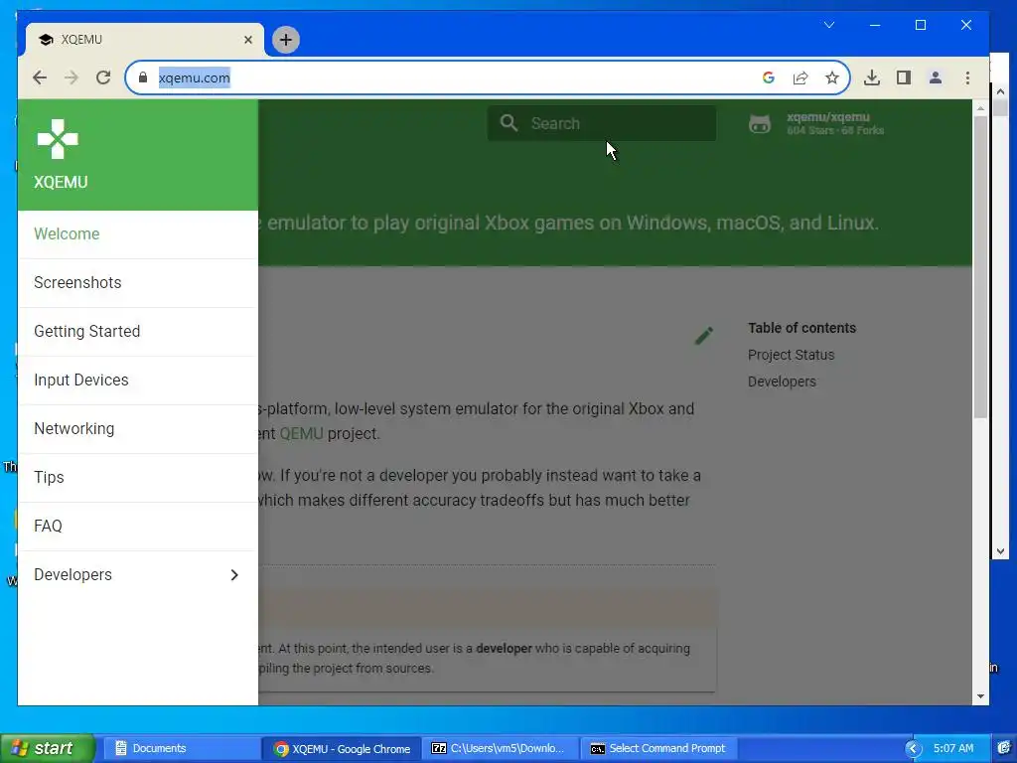Open the xqemu/xqemu repository link

tap(834, 123)
